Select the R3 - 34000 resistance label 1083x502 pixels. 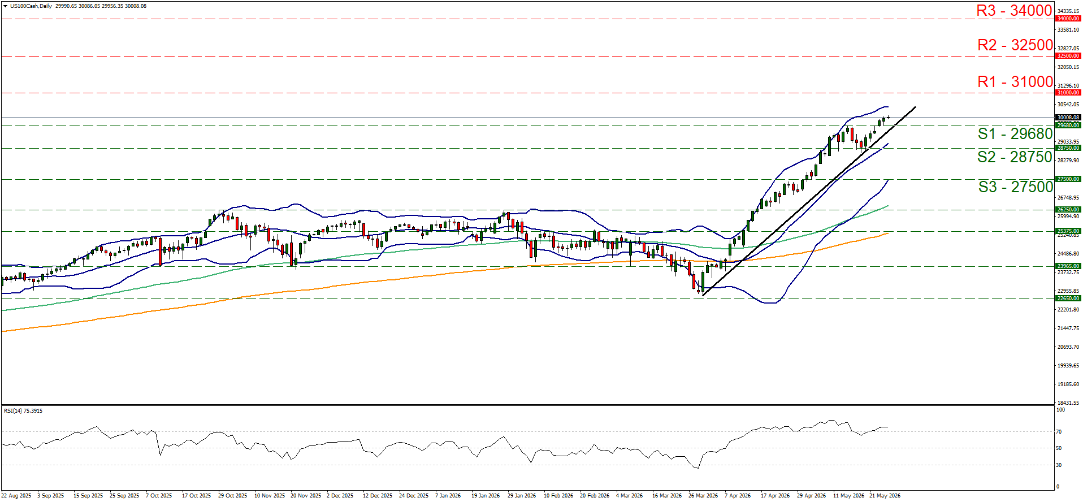pos(1015,11)
